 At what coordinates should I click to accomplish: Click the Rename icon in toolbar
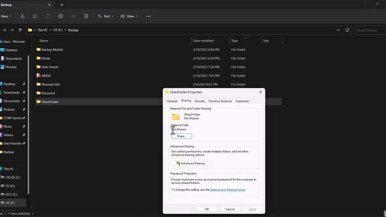click(x=60, y=16)
